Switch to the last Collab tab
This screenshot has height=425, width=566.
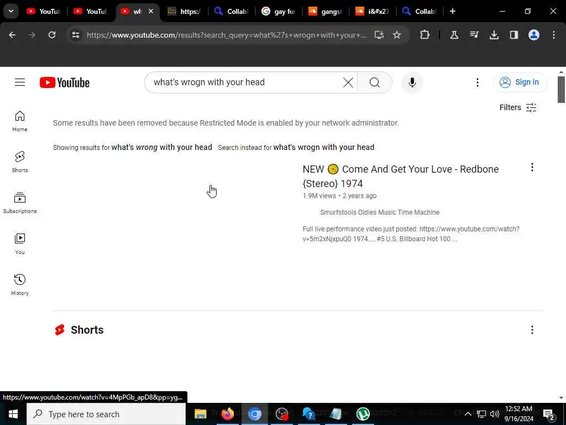419,12
